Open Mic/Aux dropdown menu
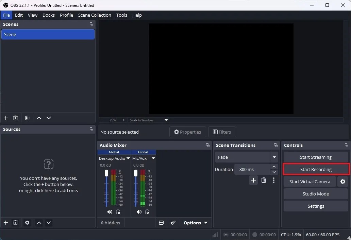The image size is (351, 240). point(153,158)
